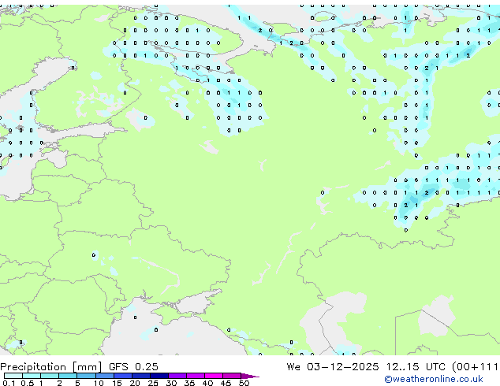Click the "We 03-12-2025" date text

coord(333,367)
